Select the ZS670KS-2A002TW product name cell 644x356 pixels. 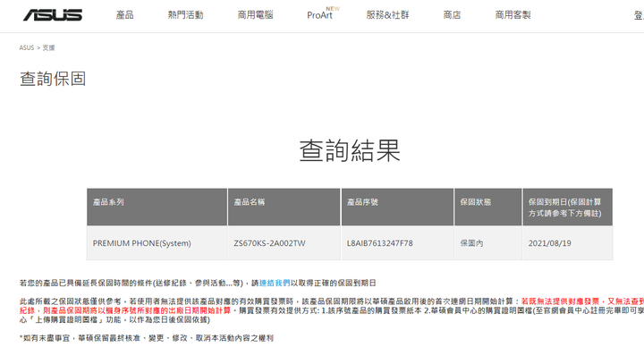tap(284, 243)
